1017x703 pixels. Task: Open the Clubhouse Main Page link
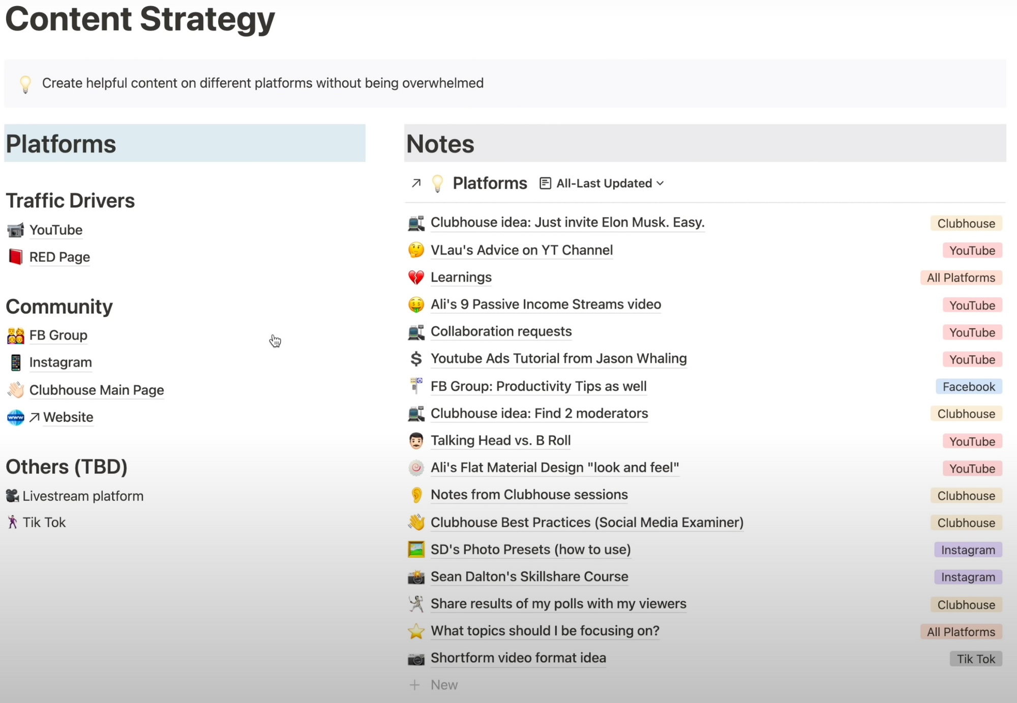point(96,390)
